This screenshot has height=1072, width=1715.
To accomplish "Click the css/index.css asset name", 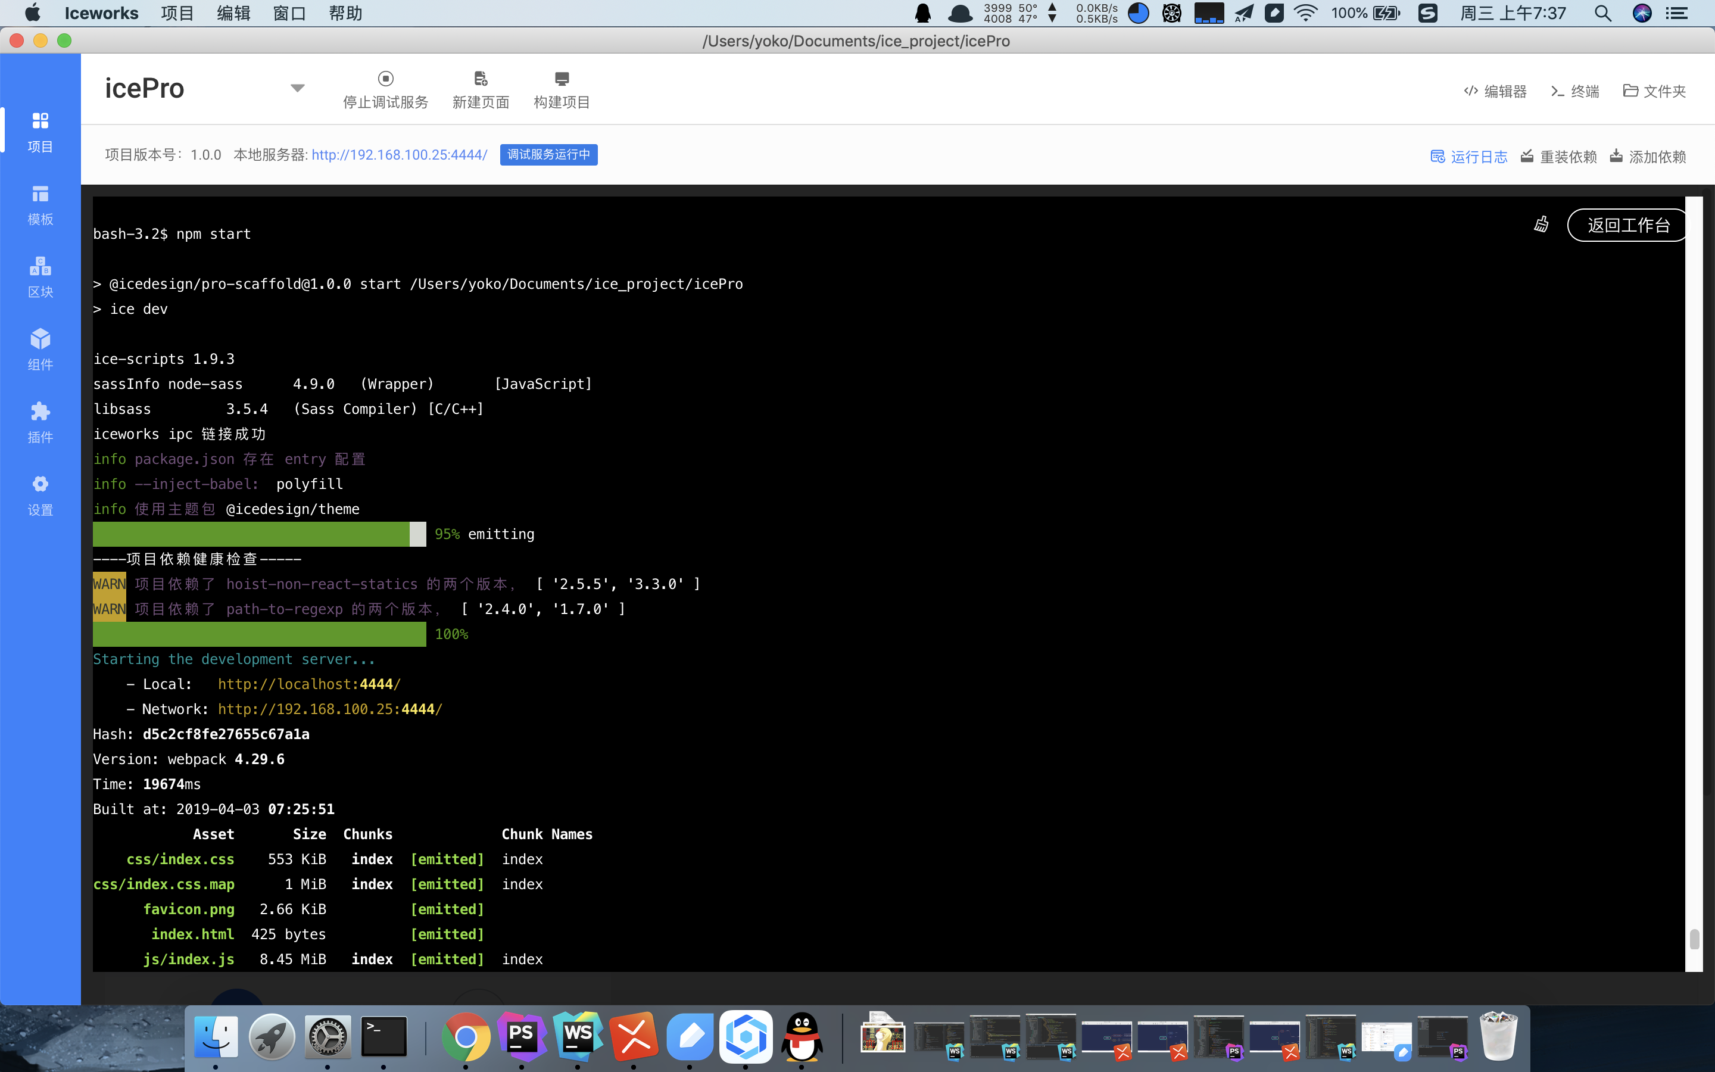I will click(180, 859).
